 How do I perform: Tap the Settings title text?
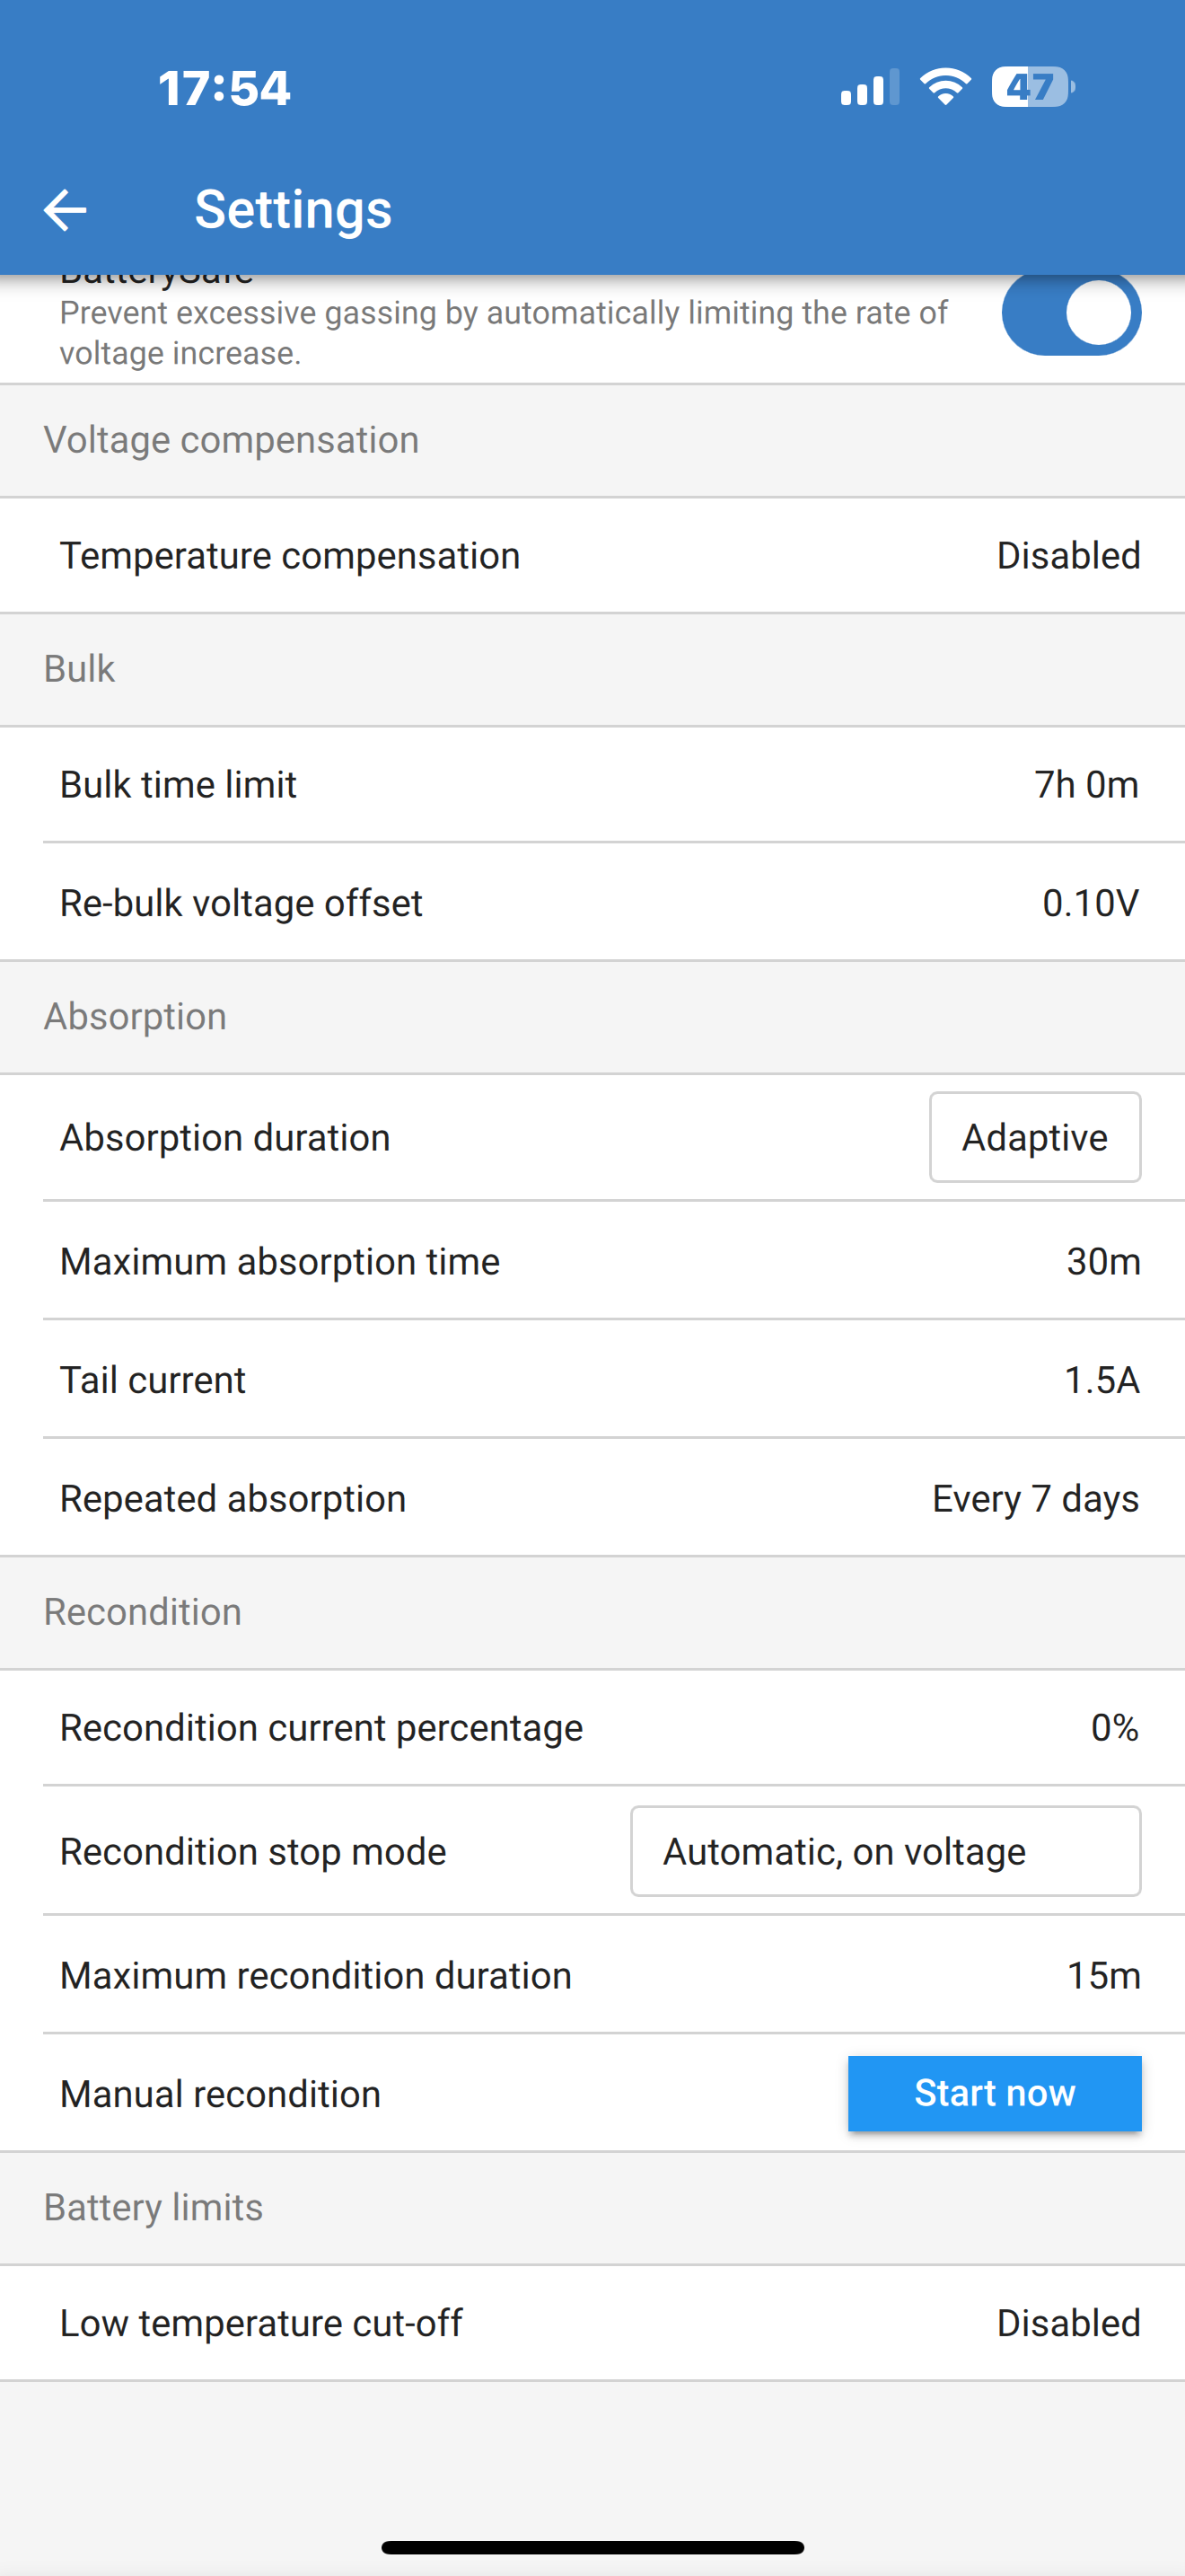(293, 210)
